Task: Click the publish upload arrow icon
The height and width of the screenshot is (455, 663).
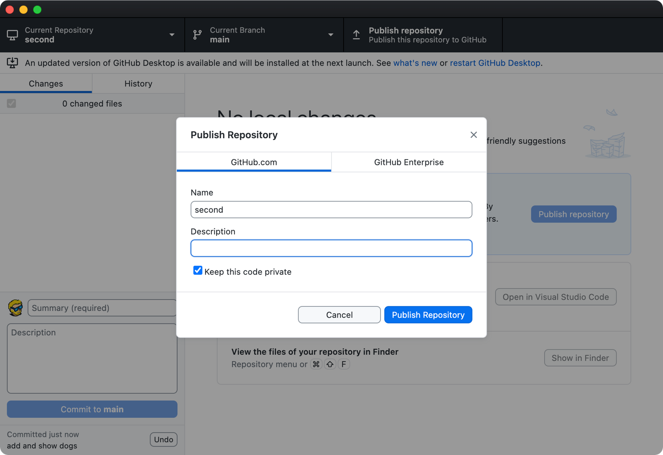Action: pos(356,35)
